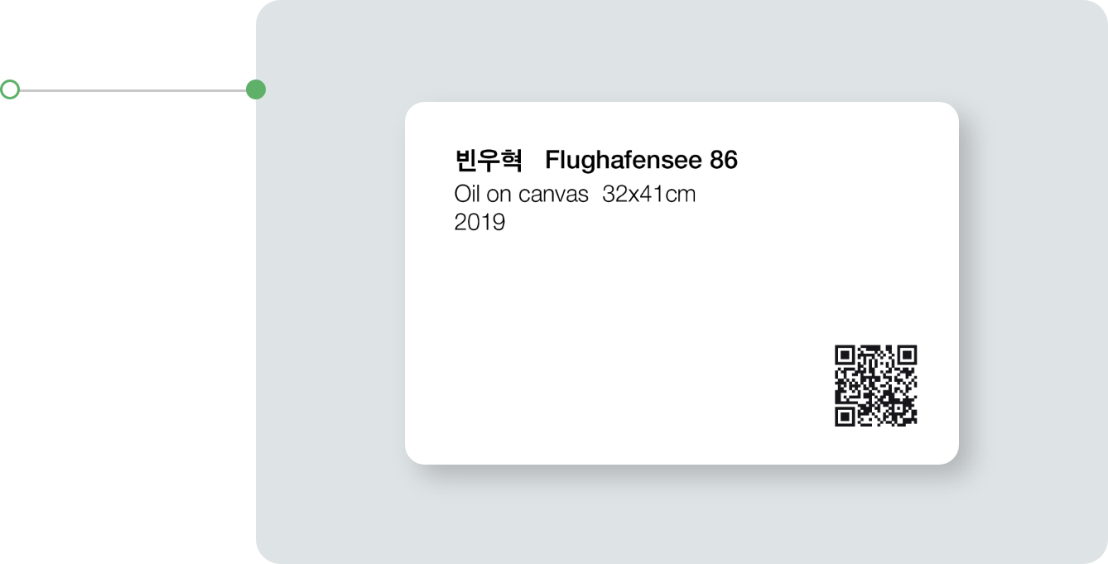Select the artist name 빈우혁

488,160
